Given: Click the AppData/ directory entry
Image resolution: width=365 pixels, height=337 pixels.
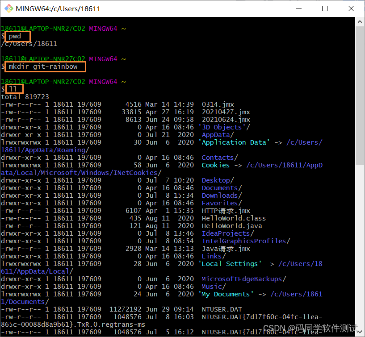Looking at the screenshot, I should [x=218, y=135].
